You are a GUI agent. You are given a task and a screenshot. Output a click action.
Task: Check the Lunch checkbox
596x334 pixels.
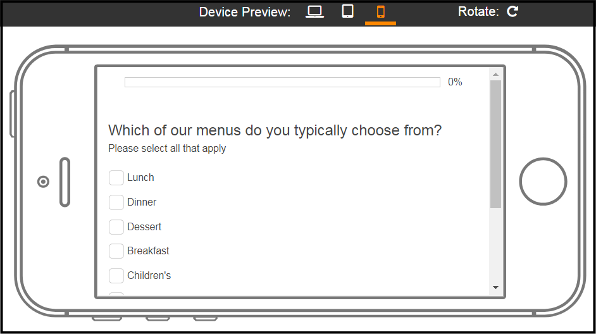116,178
